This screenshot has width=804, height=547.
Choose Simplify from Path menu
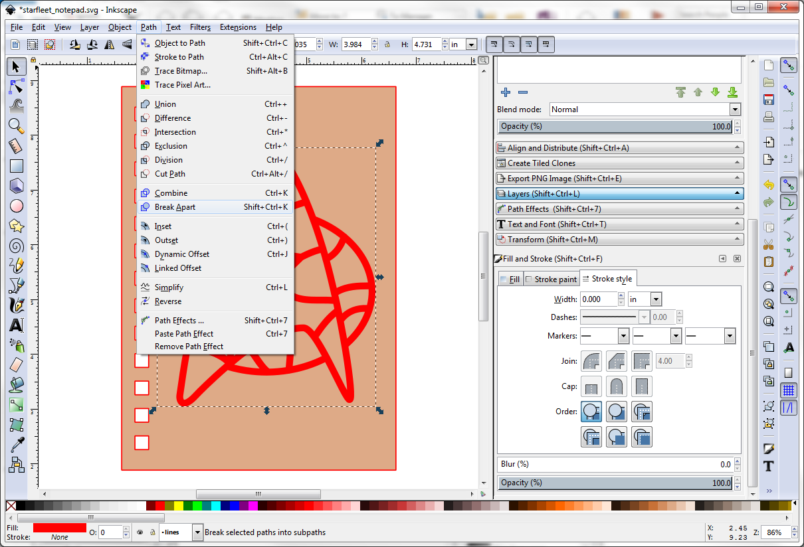coord(215,287)
